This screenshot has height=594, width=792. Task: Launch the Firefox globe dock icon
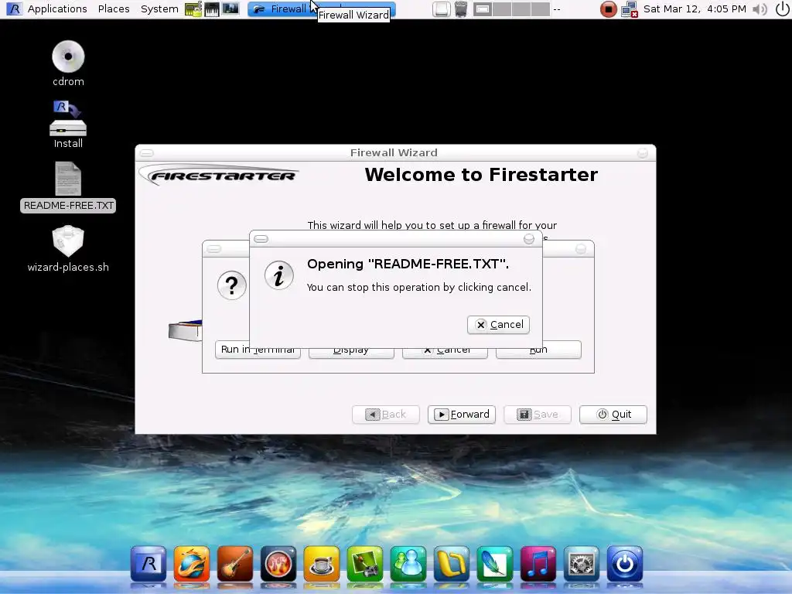(192, 563)
